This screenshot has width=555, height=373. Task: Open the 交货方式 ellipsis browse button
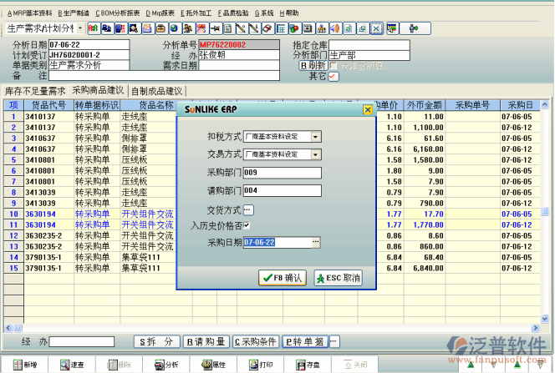point(248,209)
